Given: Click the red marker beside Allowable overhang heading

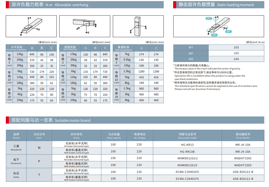Looking at the screenshot, I should coord(7,4).
